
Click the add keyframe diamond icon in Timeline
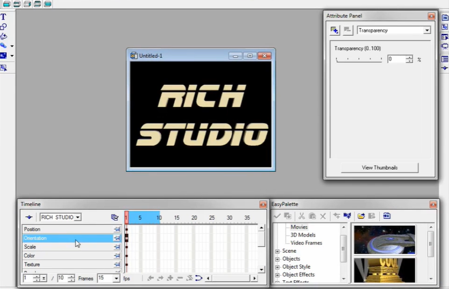(x=29, y=217)
